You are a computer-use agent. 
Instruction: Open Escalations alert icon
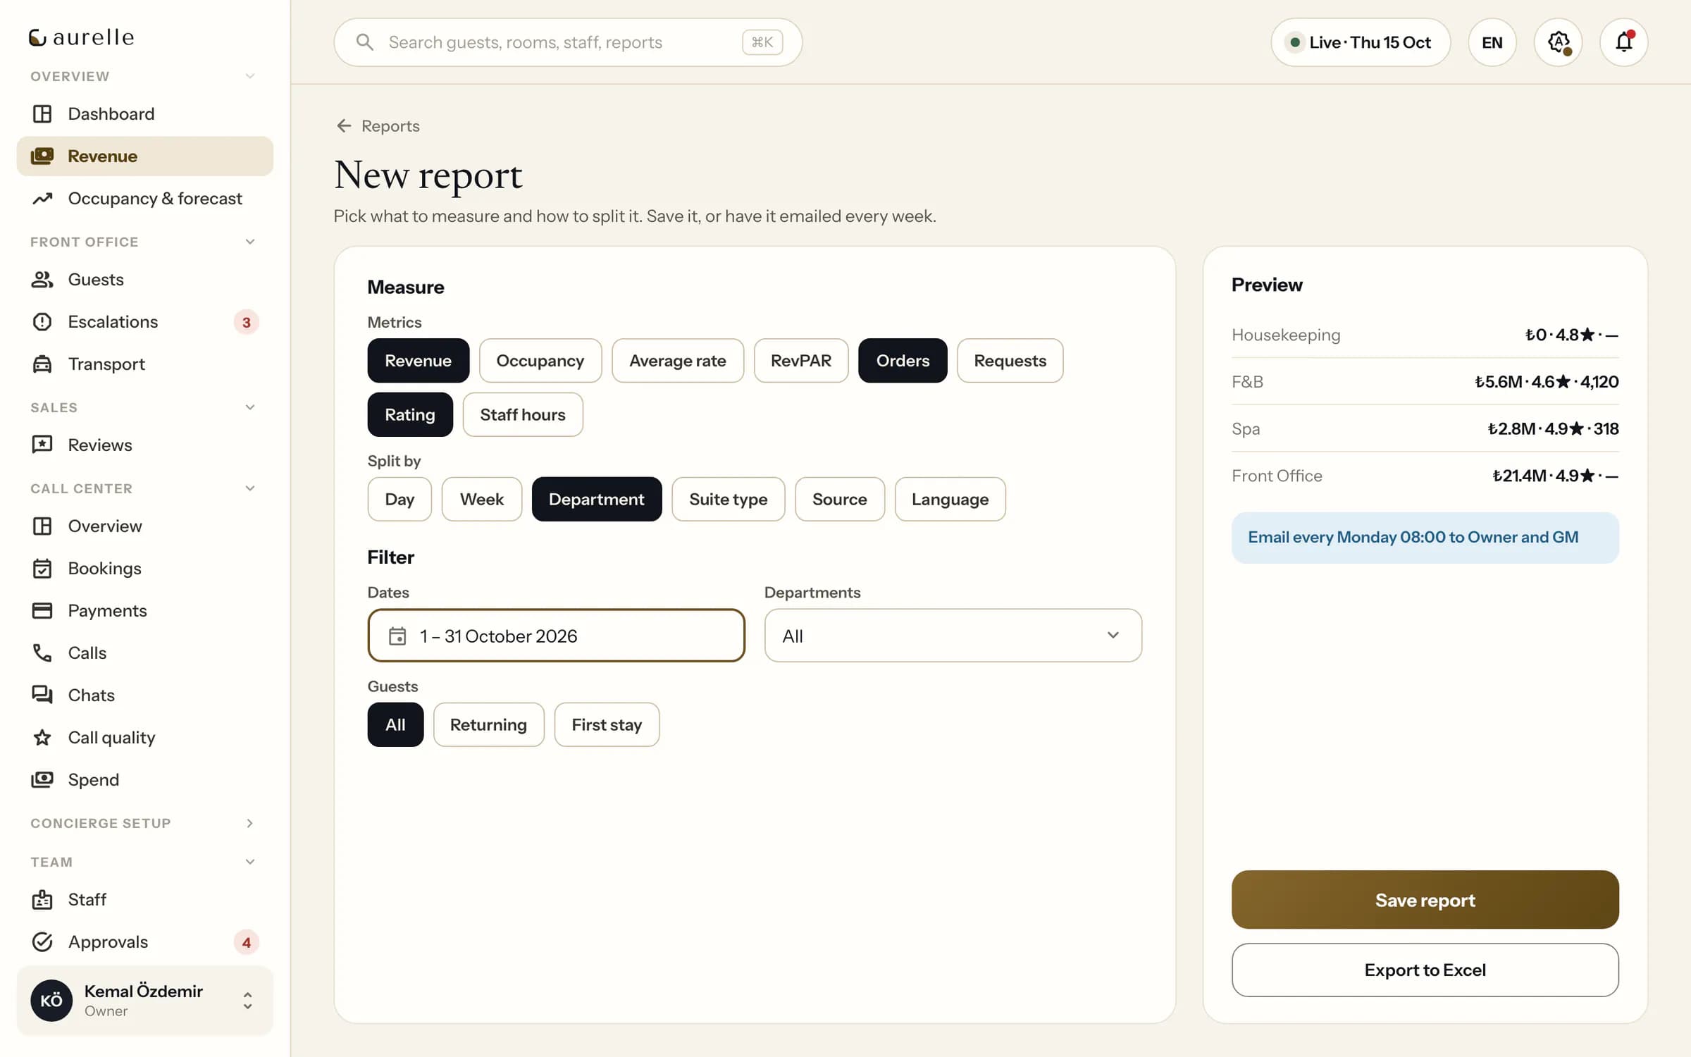(x=42, y=321)
